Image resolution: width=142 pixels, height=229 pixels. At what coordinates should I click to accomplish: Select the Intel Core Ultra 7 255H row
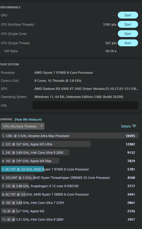(70, 203)
